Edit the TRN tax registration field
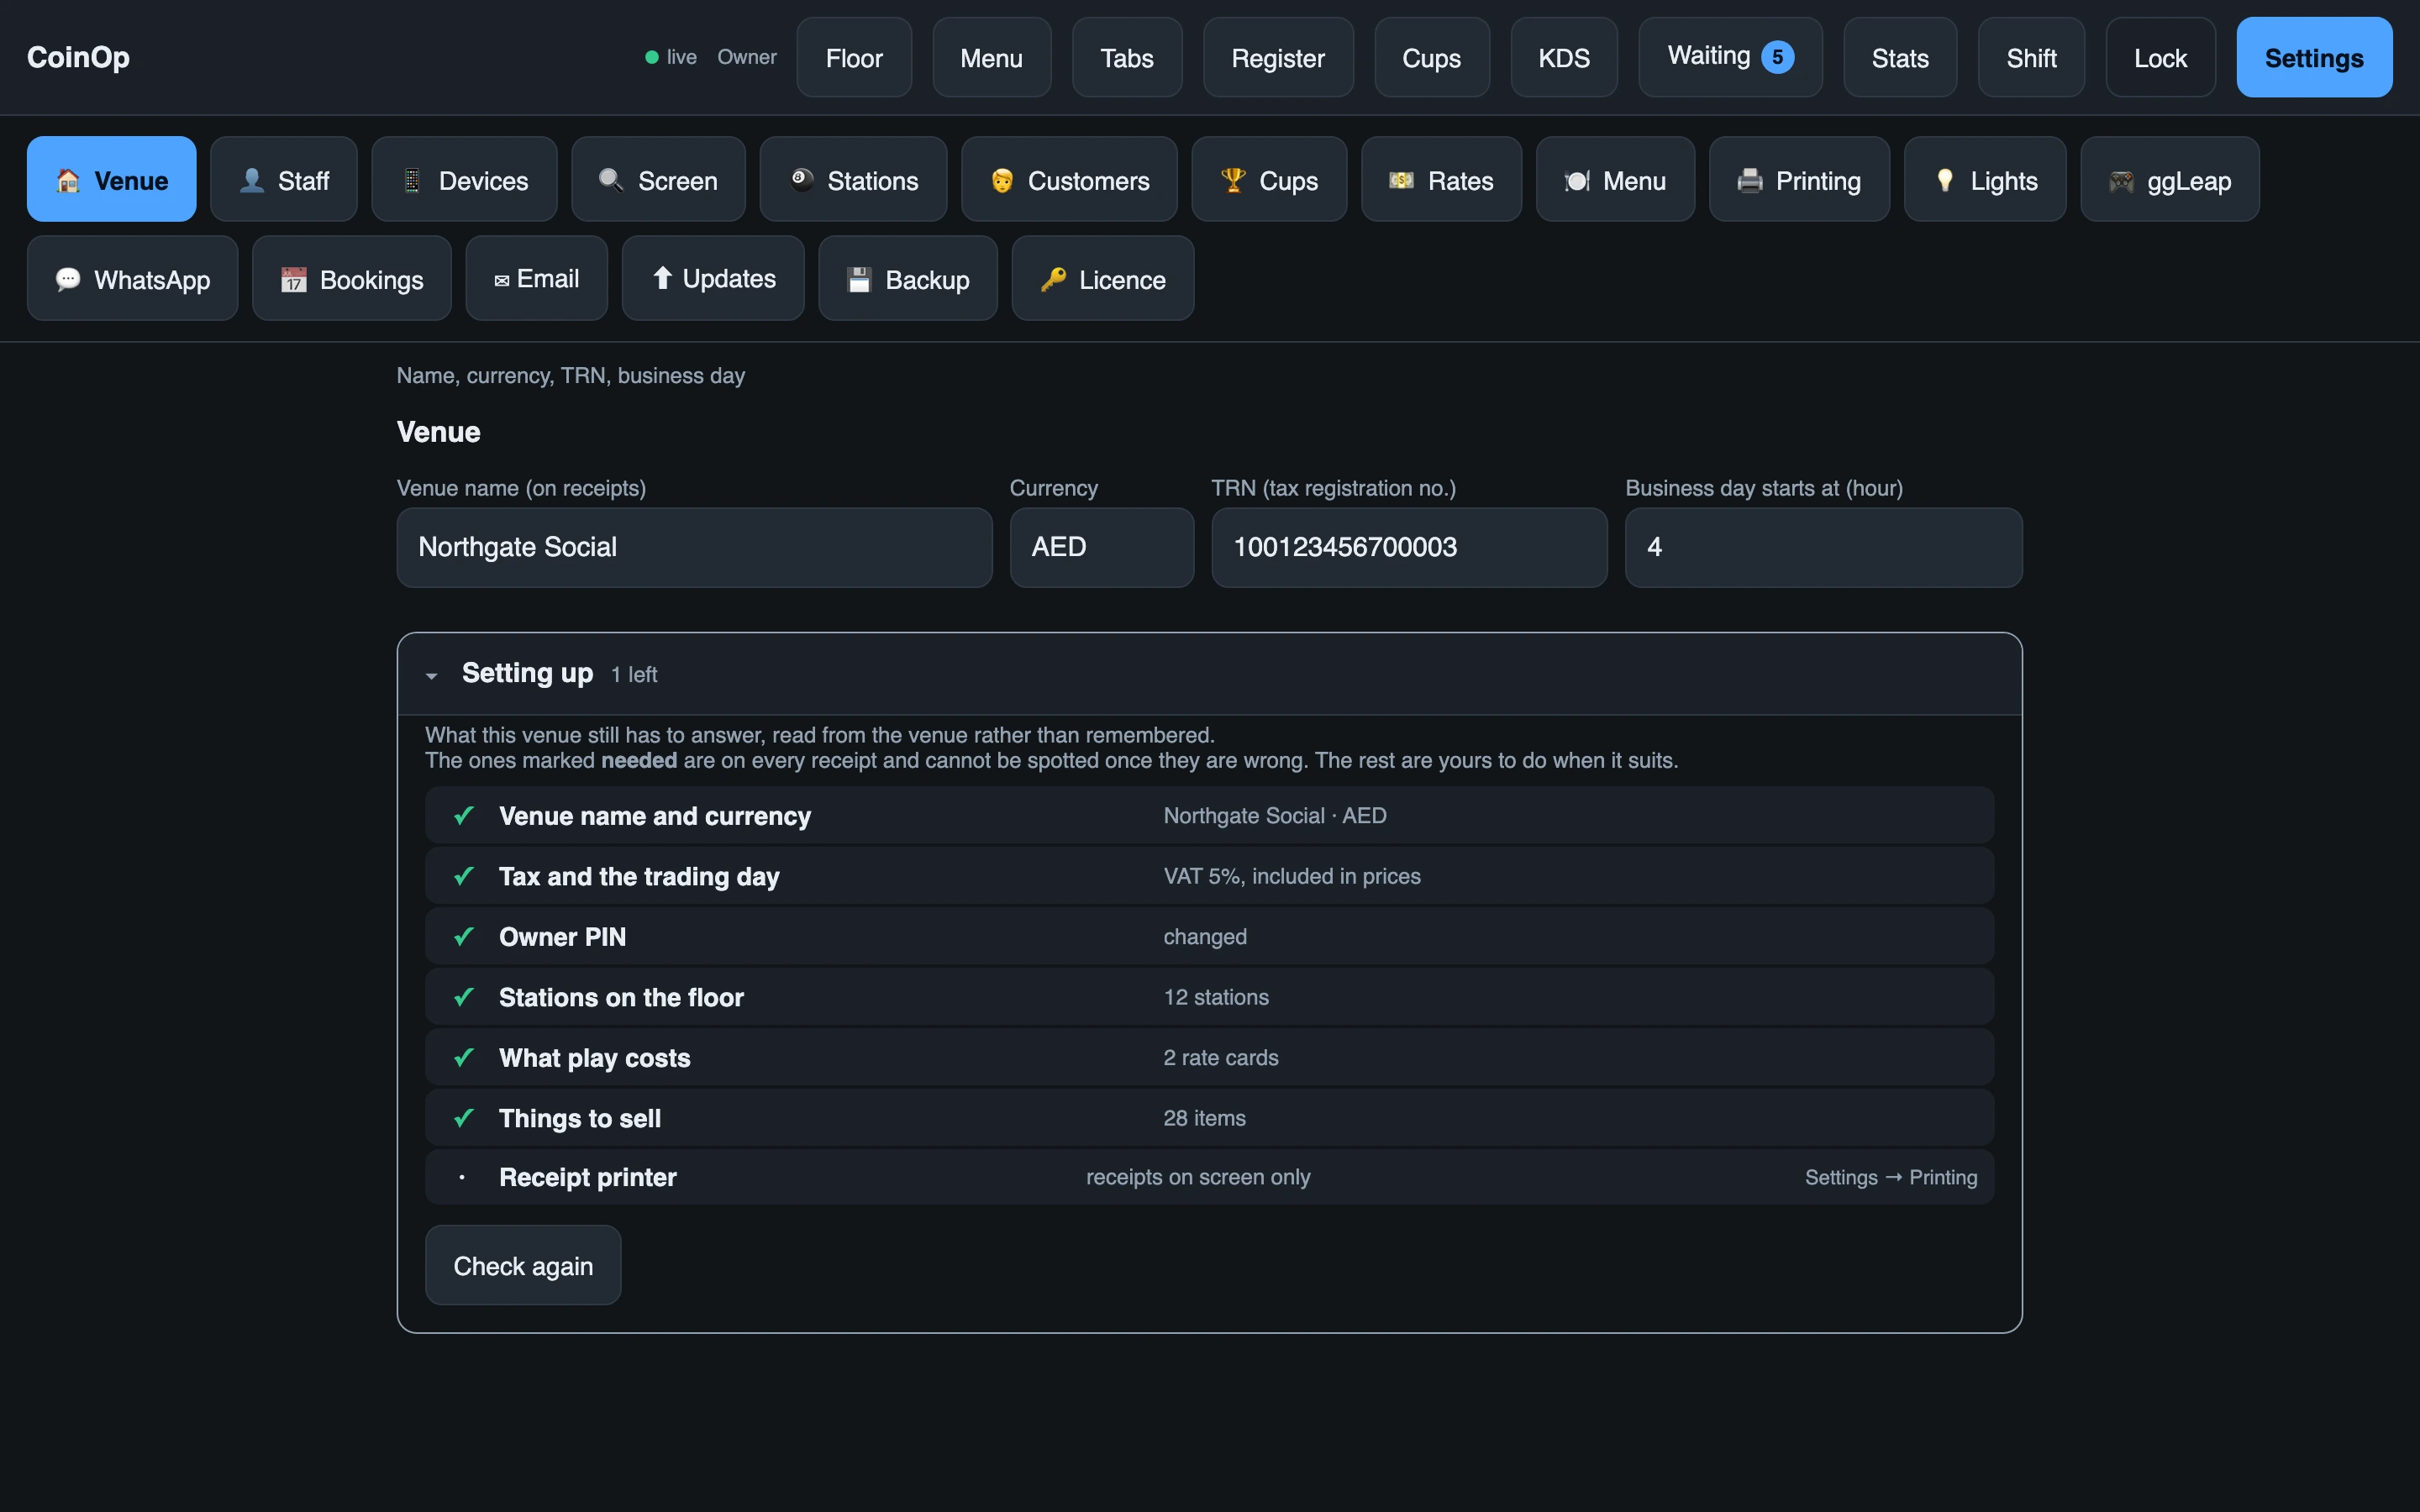The image size is (2420, 1512). [x=1409, y=547]
